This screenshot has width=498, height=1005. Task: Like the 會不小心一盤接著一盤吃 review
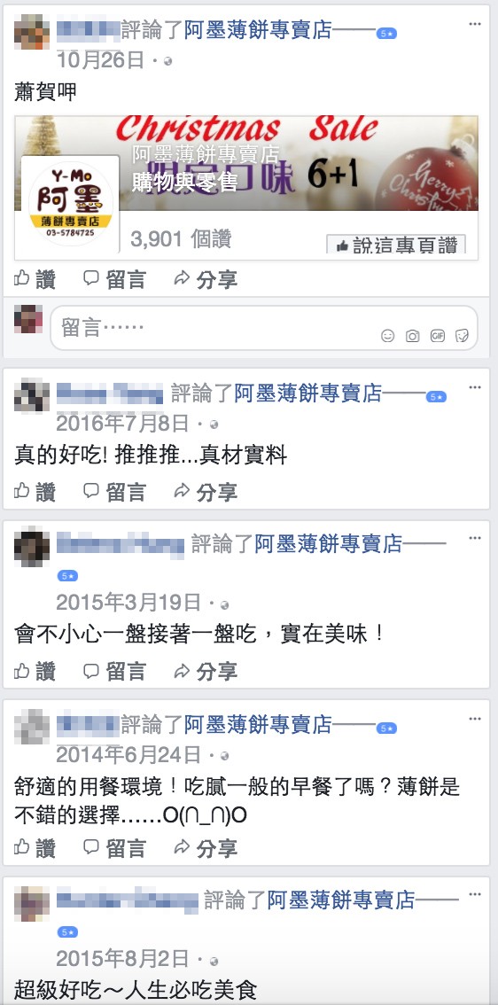click(x=35, y=671)
